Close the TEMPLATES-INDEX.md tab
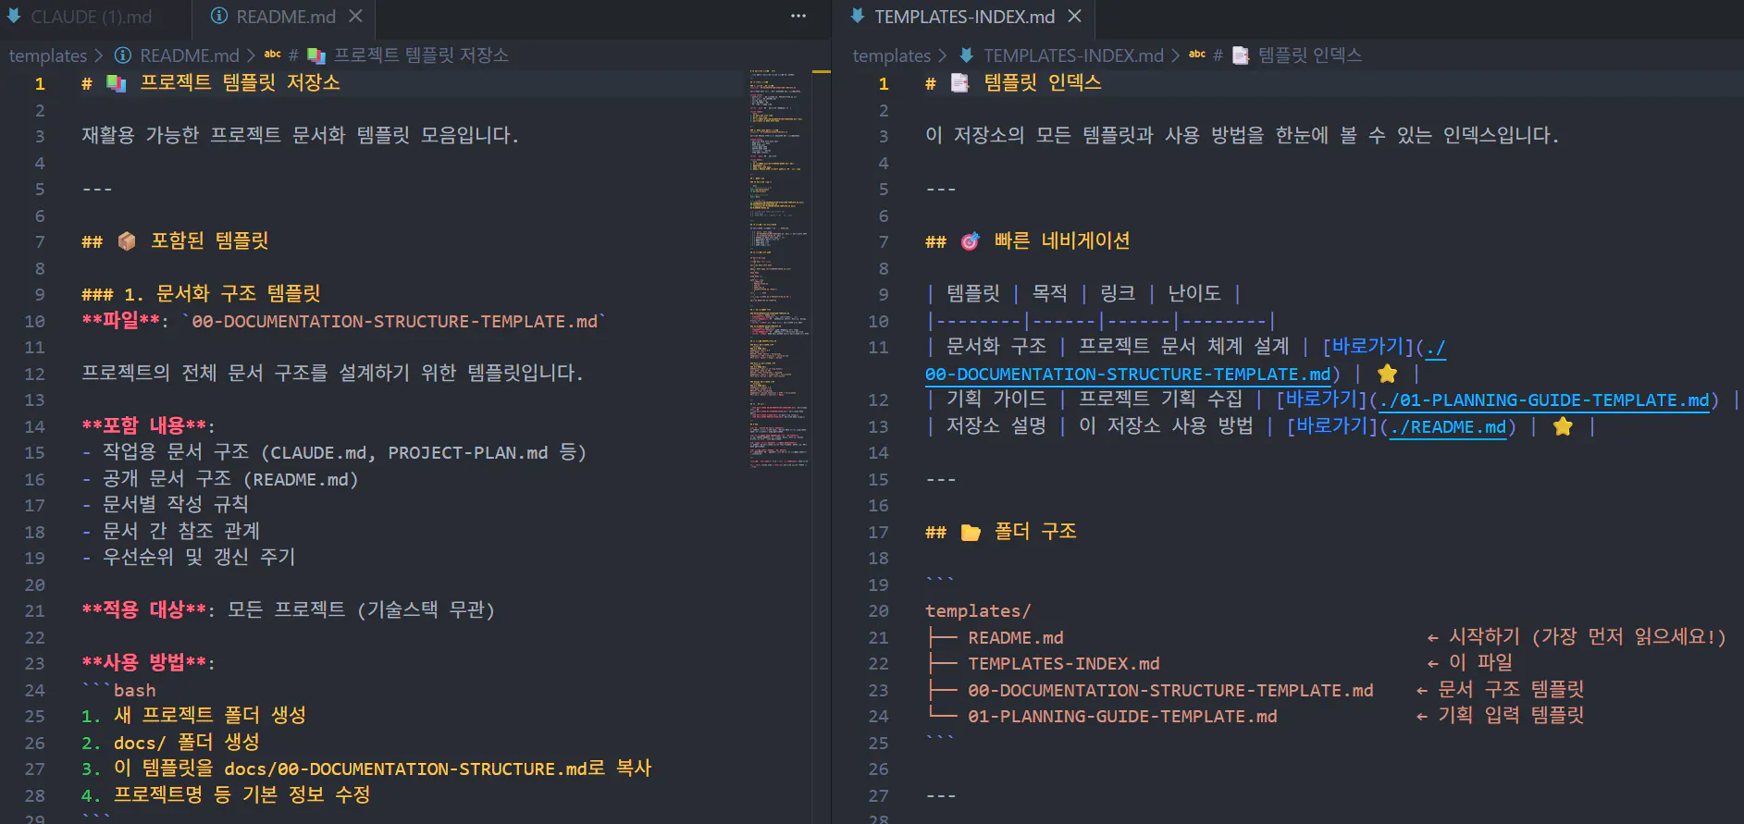This screenshot has width=1744, height=824. coord(1074,17)
